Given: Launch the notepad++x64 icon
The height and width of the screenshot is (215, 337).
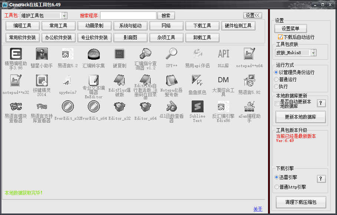Looking at the screenshot, I should point(249,54).
